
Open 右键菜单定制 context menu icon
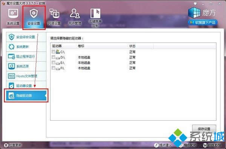coord(95,13)
